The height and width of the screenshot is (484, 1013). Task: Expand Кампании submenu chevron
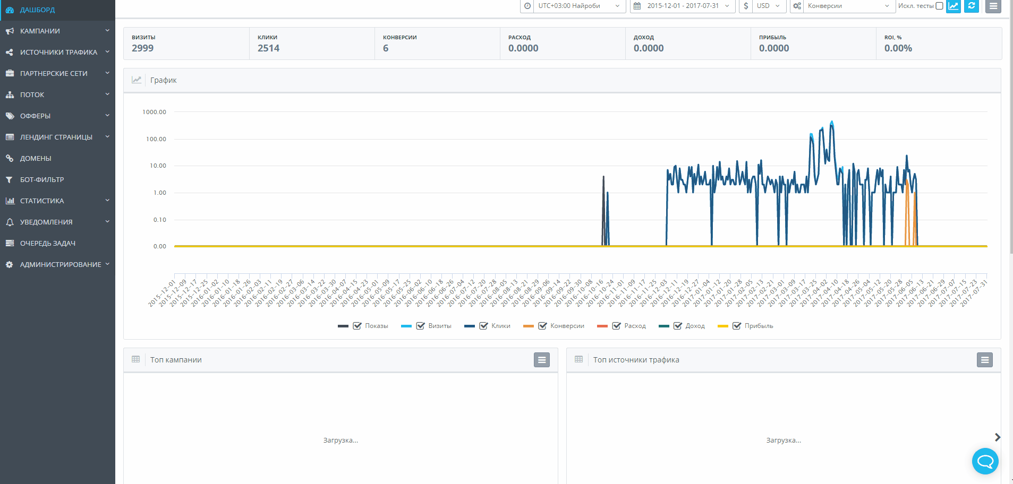tap(107, 30)
